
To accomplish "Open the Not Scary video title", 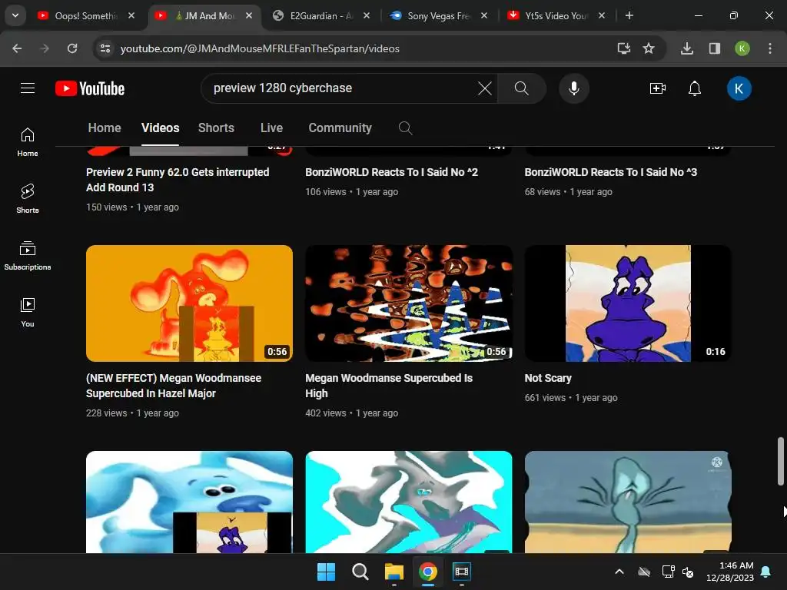I will [548, 378].
